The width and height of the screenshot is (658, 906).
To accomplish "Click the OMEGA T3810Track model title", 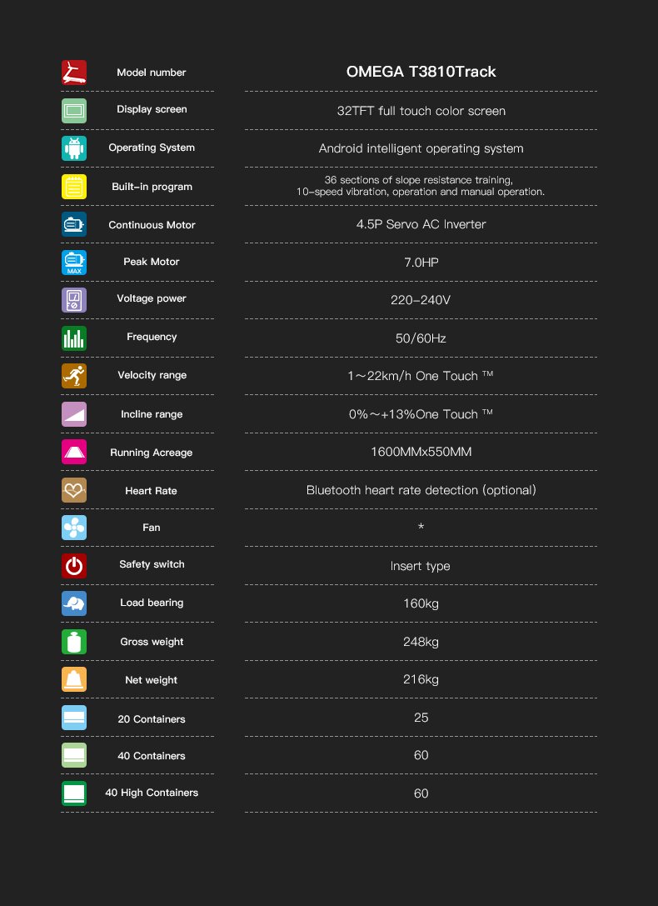I will tap(421, 72).
